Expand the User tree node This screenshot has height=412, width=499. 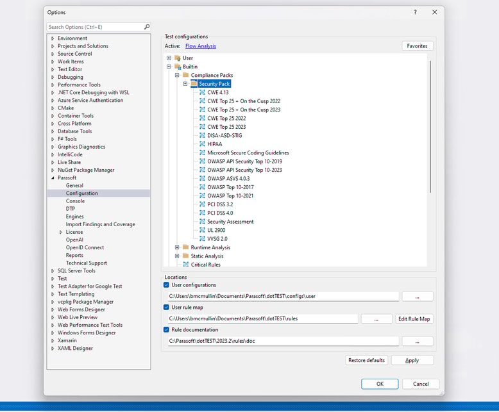click(169, 58)
